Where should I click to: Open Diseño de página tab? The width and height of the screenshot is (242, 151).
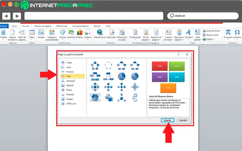tap(43, 26)
